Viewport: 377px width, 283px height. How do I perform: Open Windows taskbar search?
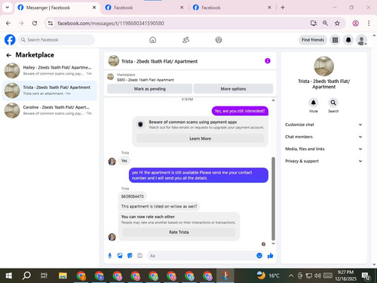(26, 275)
